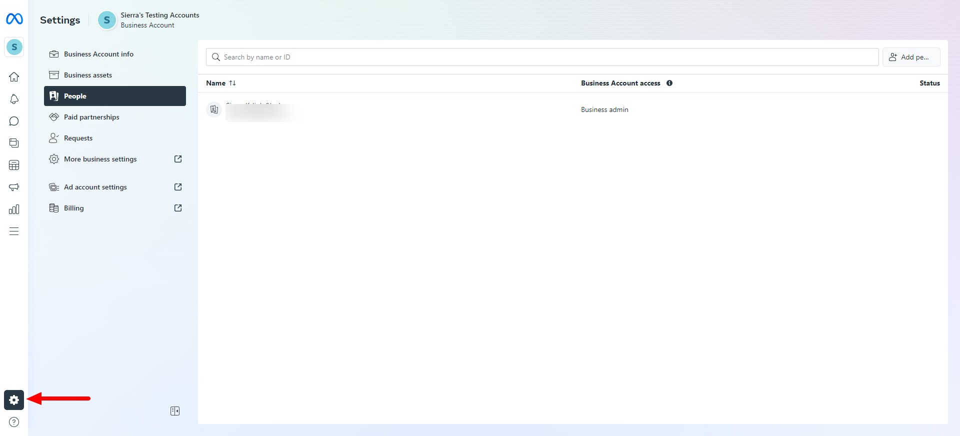Switch account via S avatar in rail
Viewport: 960px width, 436px height.
14,47
